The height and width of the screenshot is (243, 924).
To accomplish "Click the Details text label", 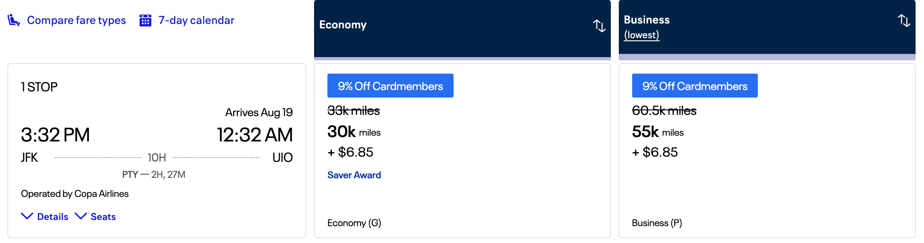I will [52, 217].
